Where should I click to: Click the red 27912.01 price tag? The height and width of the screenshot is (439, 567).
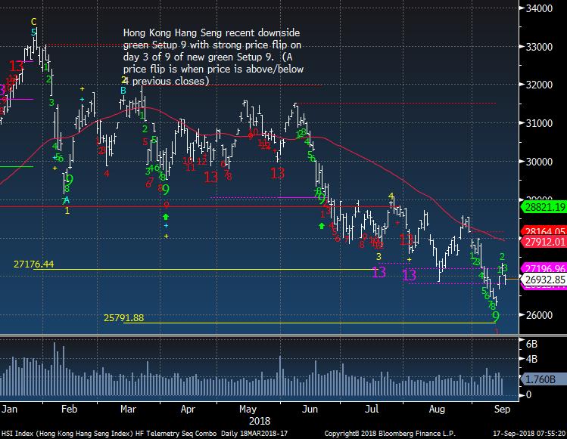point(543,242)
